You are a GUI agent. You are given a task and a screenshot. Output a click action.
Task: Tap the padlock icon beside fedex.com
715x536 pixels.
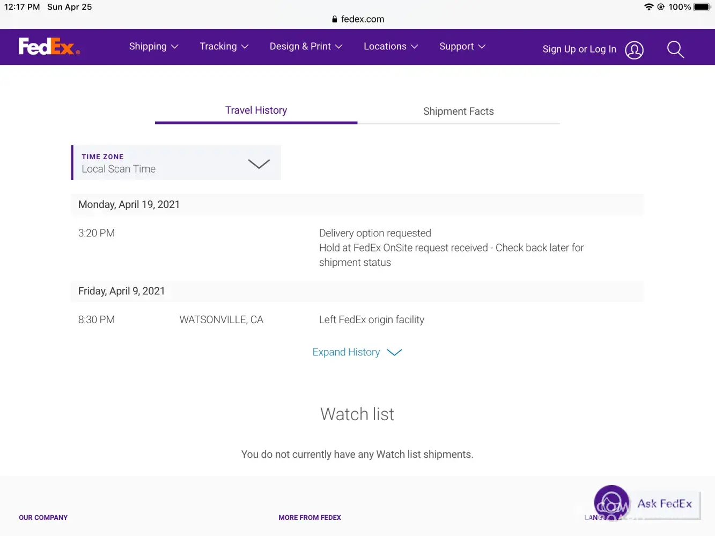pyautogui.click(x=335, y=19)
